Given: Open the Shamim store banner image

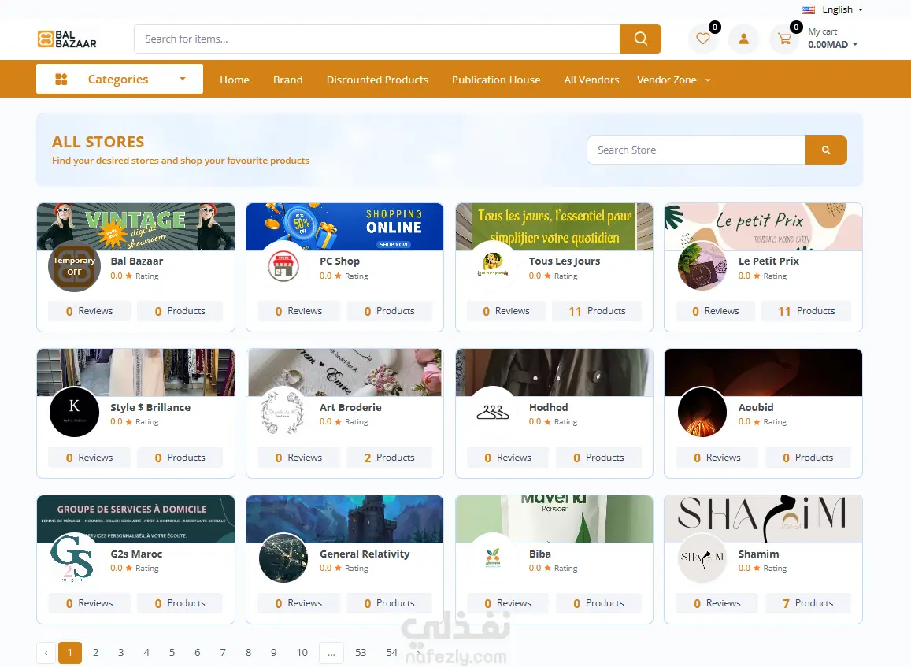Looking at the screenshot, I should tap(764, 519).
